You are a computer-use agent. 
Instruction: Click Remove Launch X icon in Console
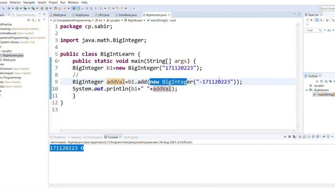pyautogui.click(x=289, y=137)
